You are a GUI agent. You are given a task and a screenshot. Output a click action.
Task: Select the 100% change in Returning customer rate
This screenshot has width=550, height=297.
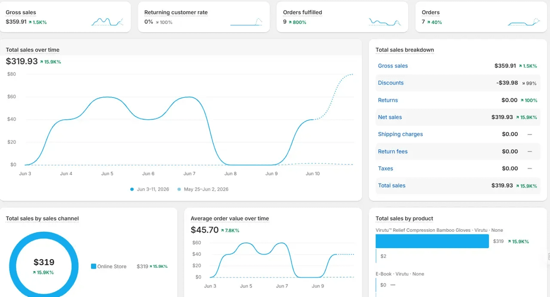(164, 22)
